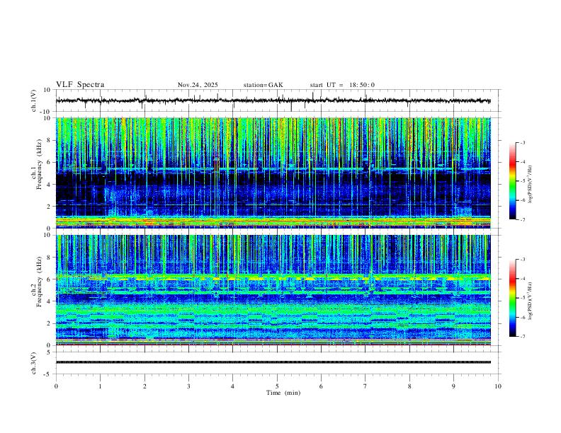
Task: Click the time axis "9" tick label
Action: (x=453, y=386)
